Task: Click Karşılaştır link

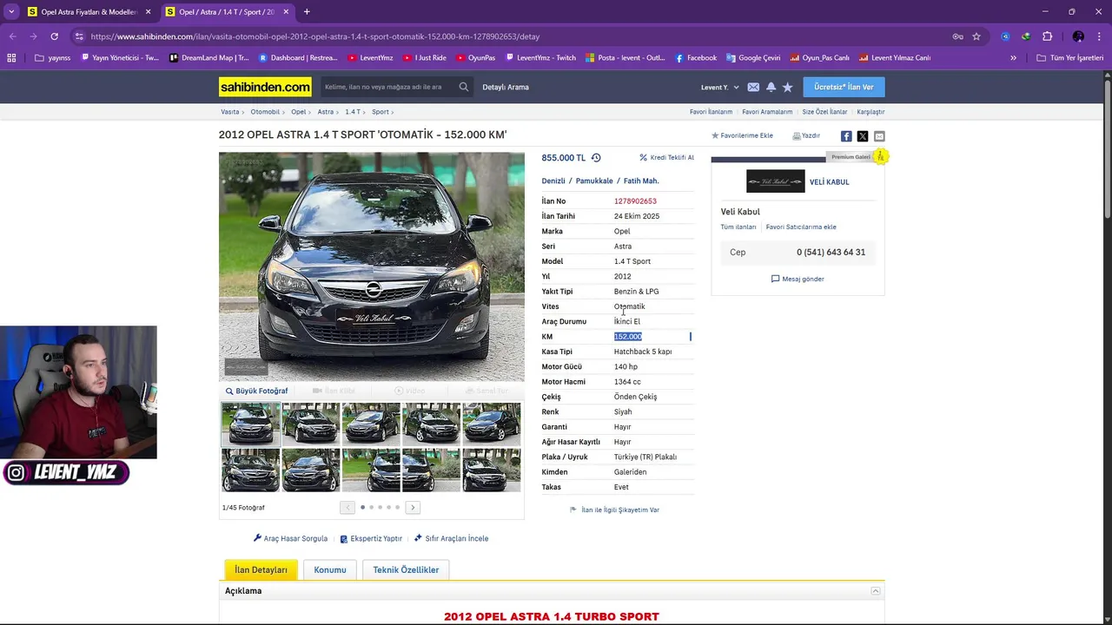Action: coord(870,112)
